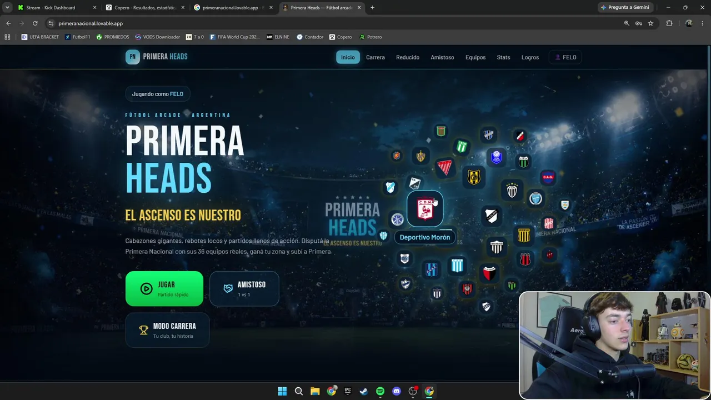Open the Carrera section
The height and width of the screenshot is (400, 711).
click(375, 57)
